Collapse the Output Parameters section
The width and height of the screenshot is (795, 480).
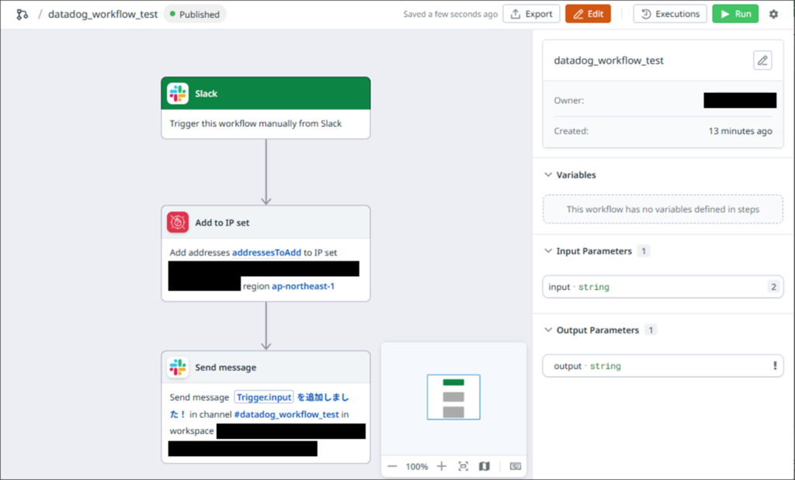click(548, 330)
